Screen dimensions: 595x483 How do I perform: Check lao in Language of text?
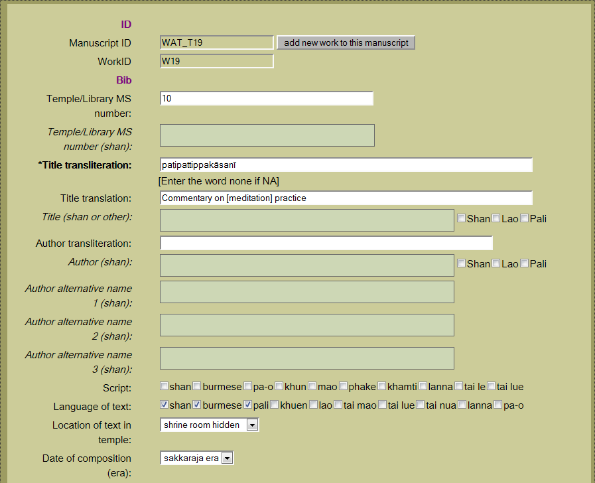click(314, 405)
